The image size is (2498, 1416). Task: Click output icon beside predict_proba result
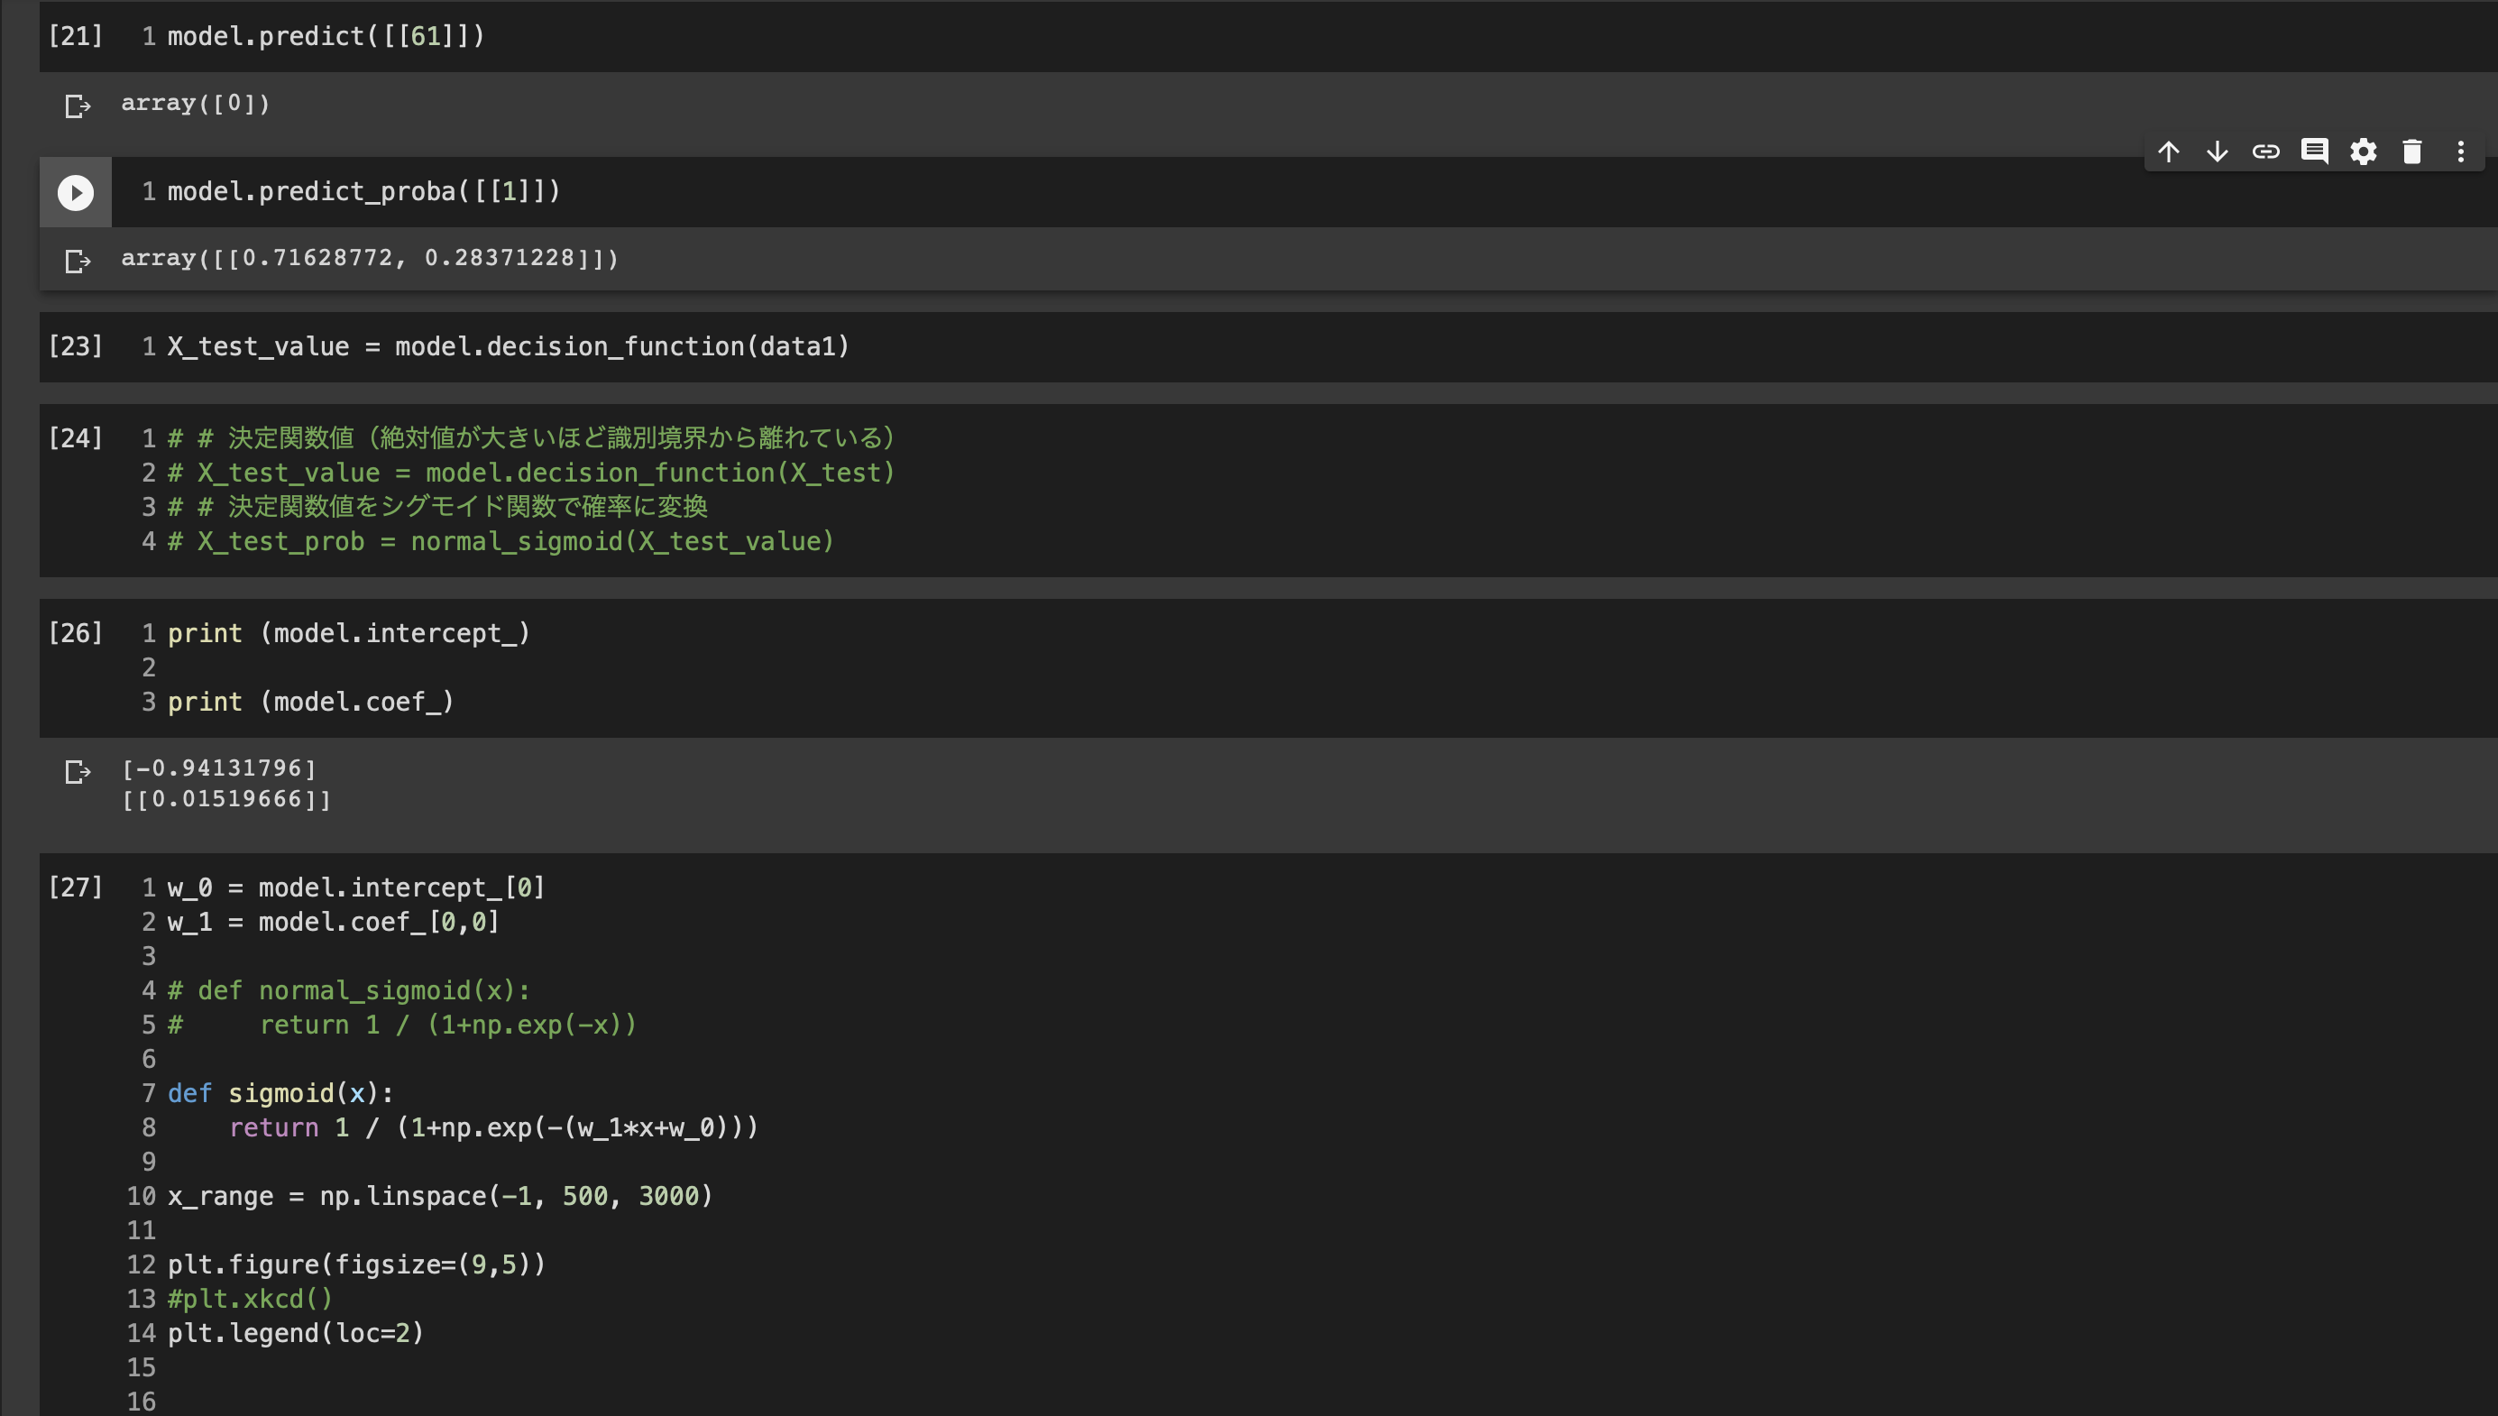pos(77,261)
